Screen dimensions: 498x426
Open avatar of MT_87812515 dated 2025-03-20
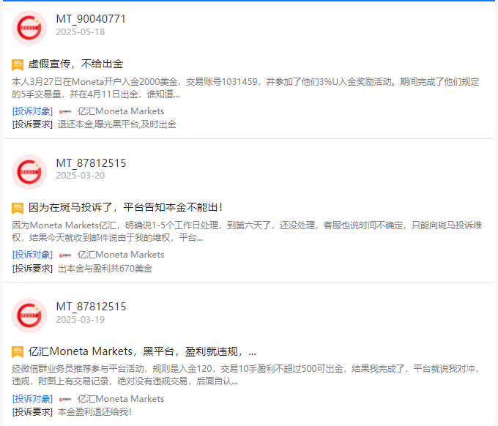tap(29, 172)
